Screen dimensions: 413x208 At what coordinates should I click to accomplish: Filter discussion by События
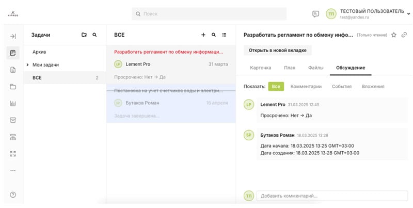342,86
